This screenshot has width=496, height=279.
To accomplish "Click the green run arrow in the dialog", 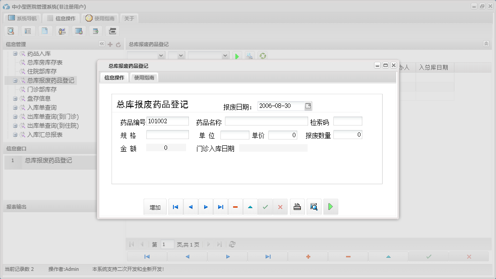I will pyautogui.click(x=331, y=207).
